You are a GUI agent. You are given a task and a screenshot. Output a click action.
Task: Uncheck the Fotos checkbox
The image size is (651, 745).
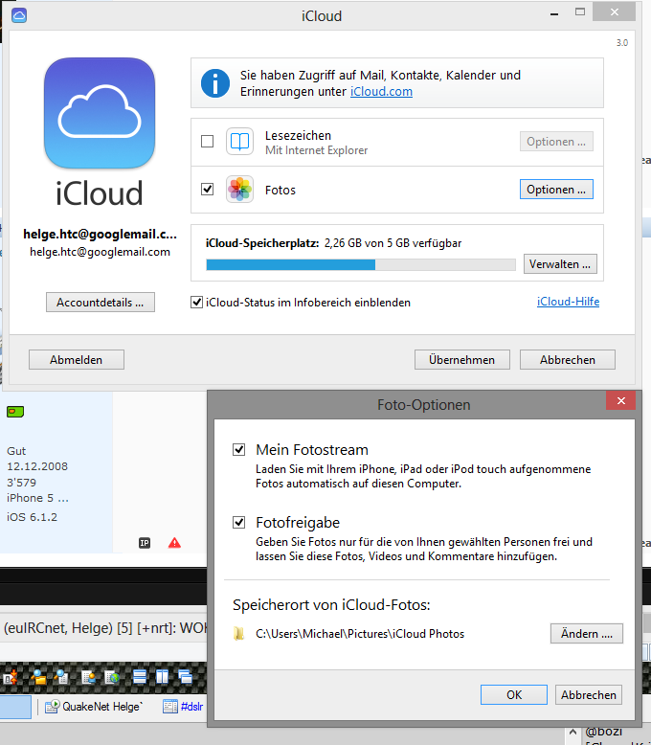(207, 189)
